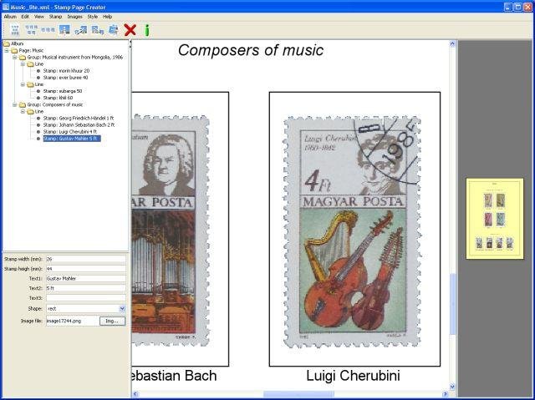Click the scroll-right arrow of page view
Screen dimensions: 535x400
click(445, 394)
